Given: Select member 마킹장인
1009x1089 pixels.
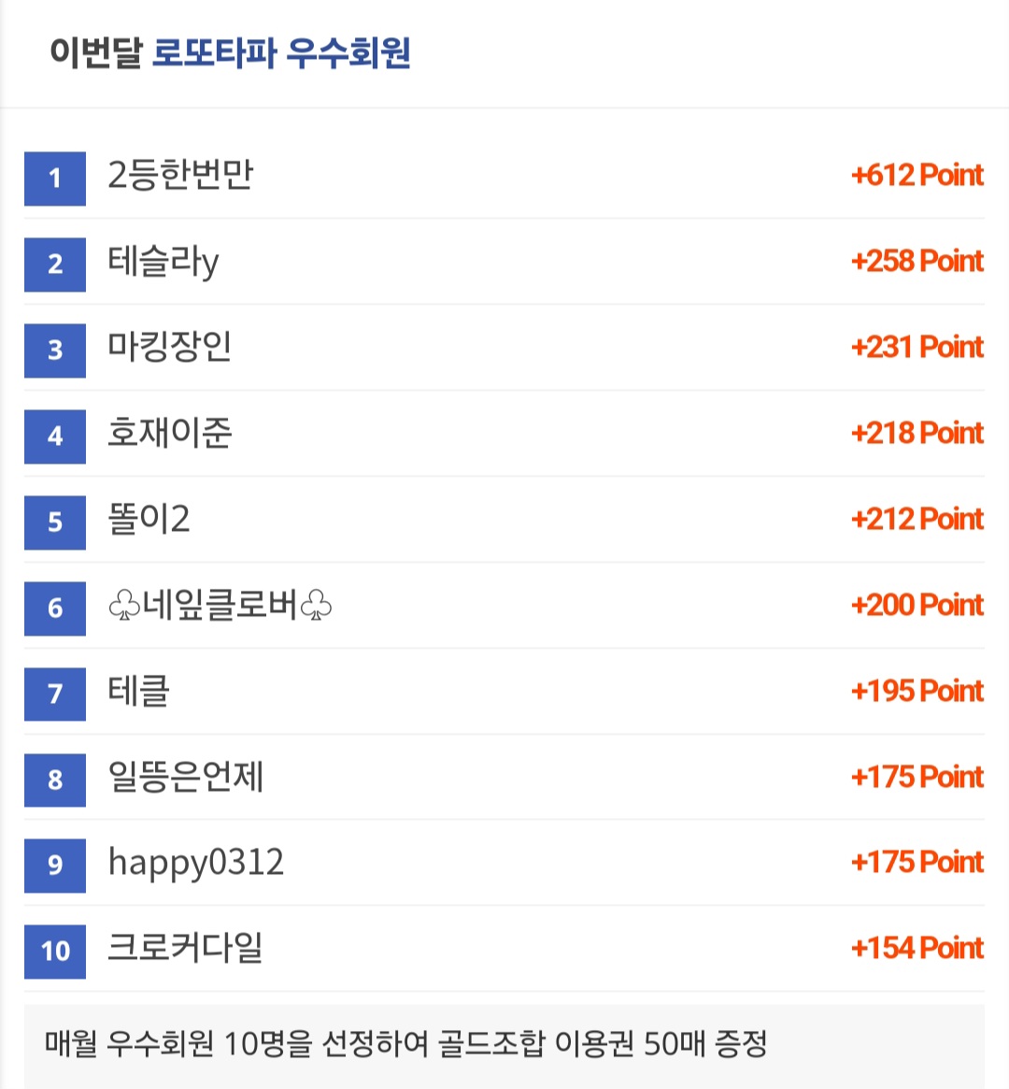Looking at the screenshot, I should click(169, 347).
